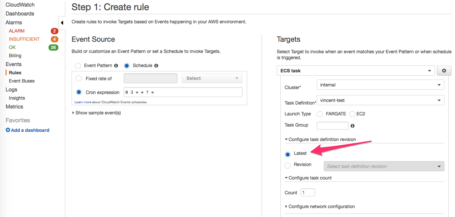
Task: Click the info icon beside Schedule
Action: [x=156, y=66]
